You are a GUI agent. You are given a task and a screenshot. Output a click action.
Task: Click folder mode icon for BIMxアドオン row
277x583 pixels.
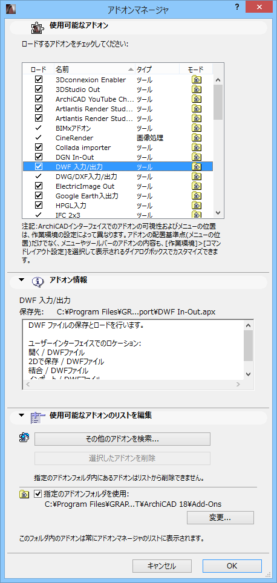coord(197,128)
